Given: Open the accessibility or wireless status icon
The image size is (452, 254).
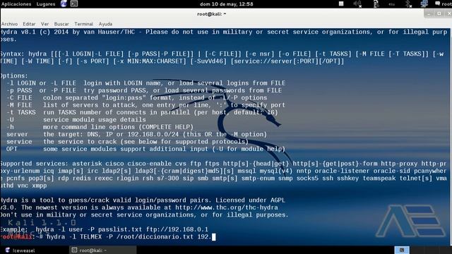Looking at the screenshot, I should coord(376,4).
